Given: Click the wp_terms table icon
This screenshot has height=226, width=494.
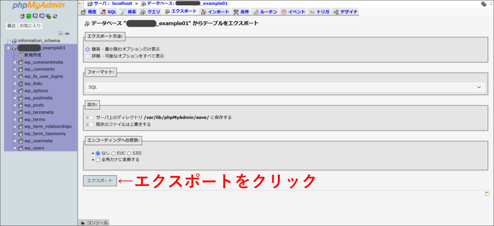Looking at the screenshot, I should point(21,120).
